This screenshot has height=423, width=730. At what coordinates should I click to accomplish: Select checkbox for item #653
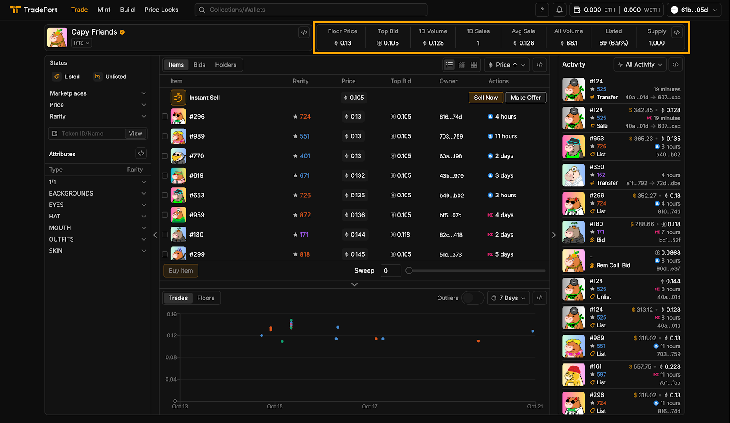(165, 195)
